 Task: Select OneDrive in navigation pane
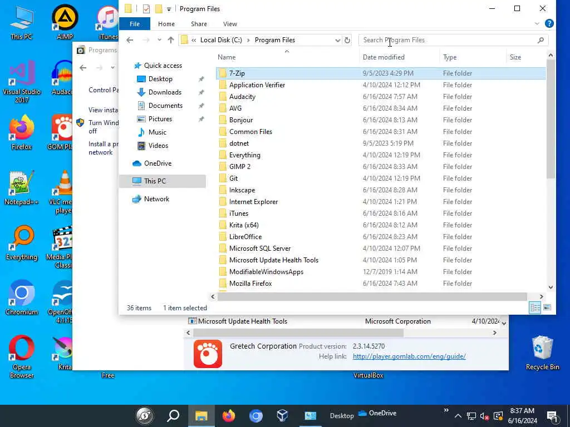point(158,163)
